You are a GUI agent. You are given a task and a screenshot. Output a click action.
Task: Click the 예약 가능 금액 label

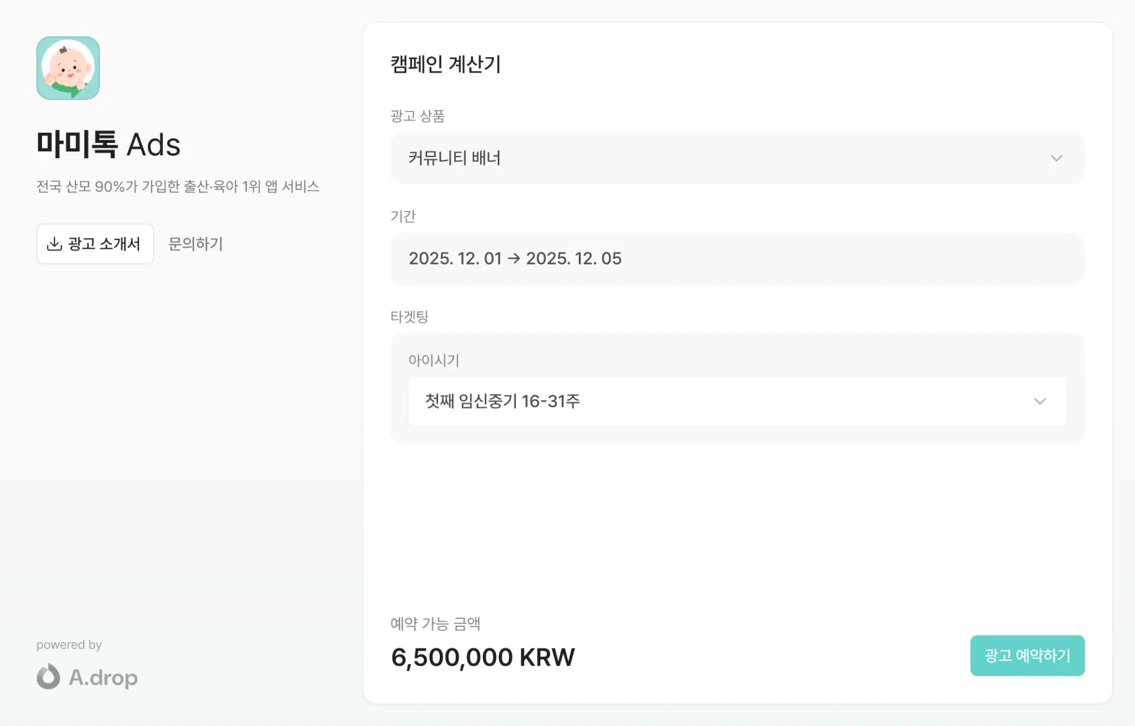(435, 624)
